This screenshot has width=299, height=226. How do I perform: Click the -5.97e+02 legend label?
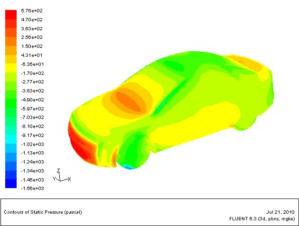(x=32, y=109)
